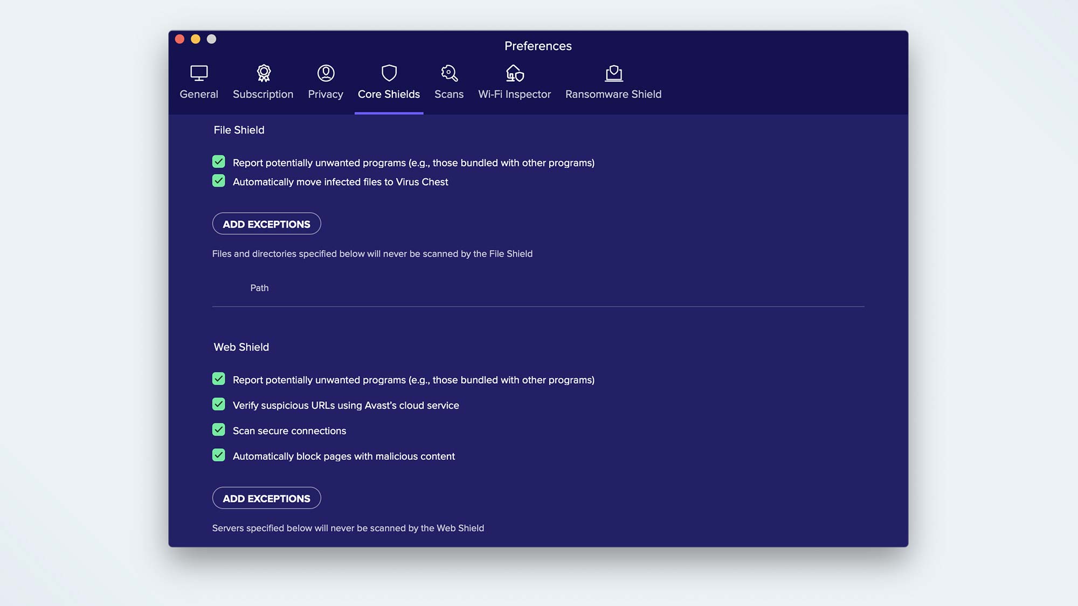Image resolution: width=1078 pixels, height=606 pixels.
Task: Open the General tab label
Action: [x=199, y=94]
